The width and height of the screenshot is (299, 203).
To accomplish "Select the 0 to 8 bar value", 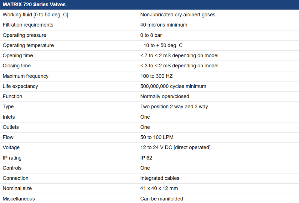I will (x=151, y=35).
